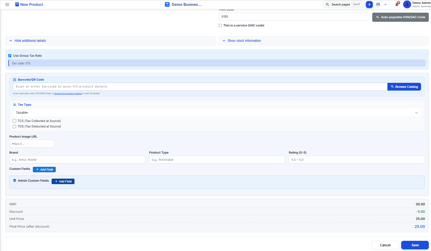Enable TDS (Tax Deducted at Source)
The height and width of the screenshot is (251, 431).
(x=14, y=126)
